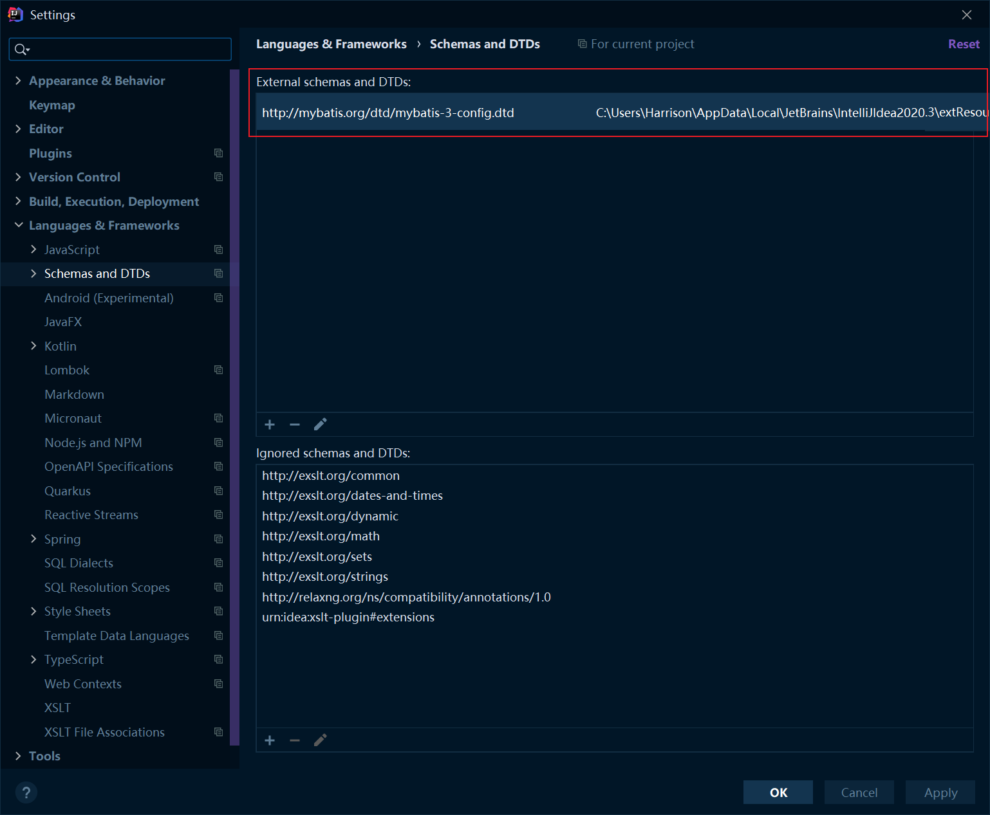Viewport: 990px width, 815px height.
Task: Click project-level icon next to Micronaut
Action: pyautogui.click(x=219, y=418)
